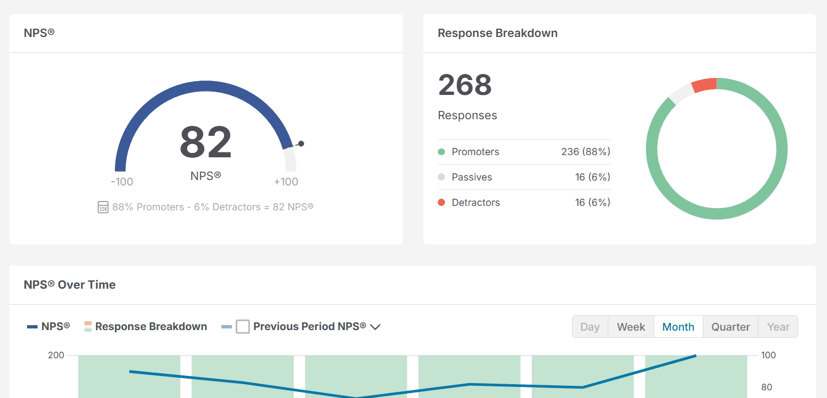Click the red Detractors legend dot

[441, 203]
